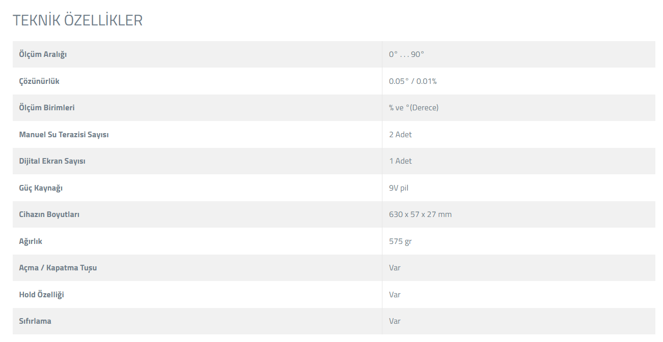The width and height of the screenshot is (663, 342).
Task: Click the % ve °(Derece) value
Action: 413,108
